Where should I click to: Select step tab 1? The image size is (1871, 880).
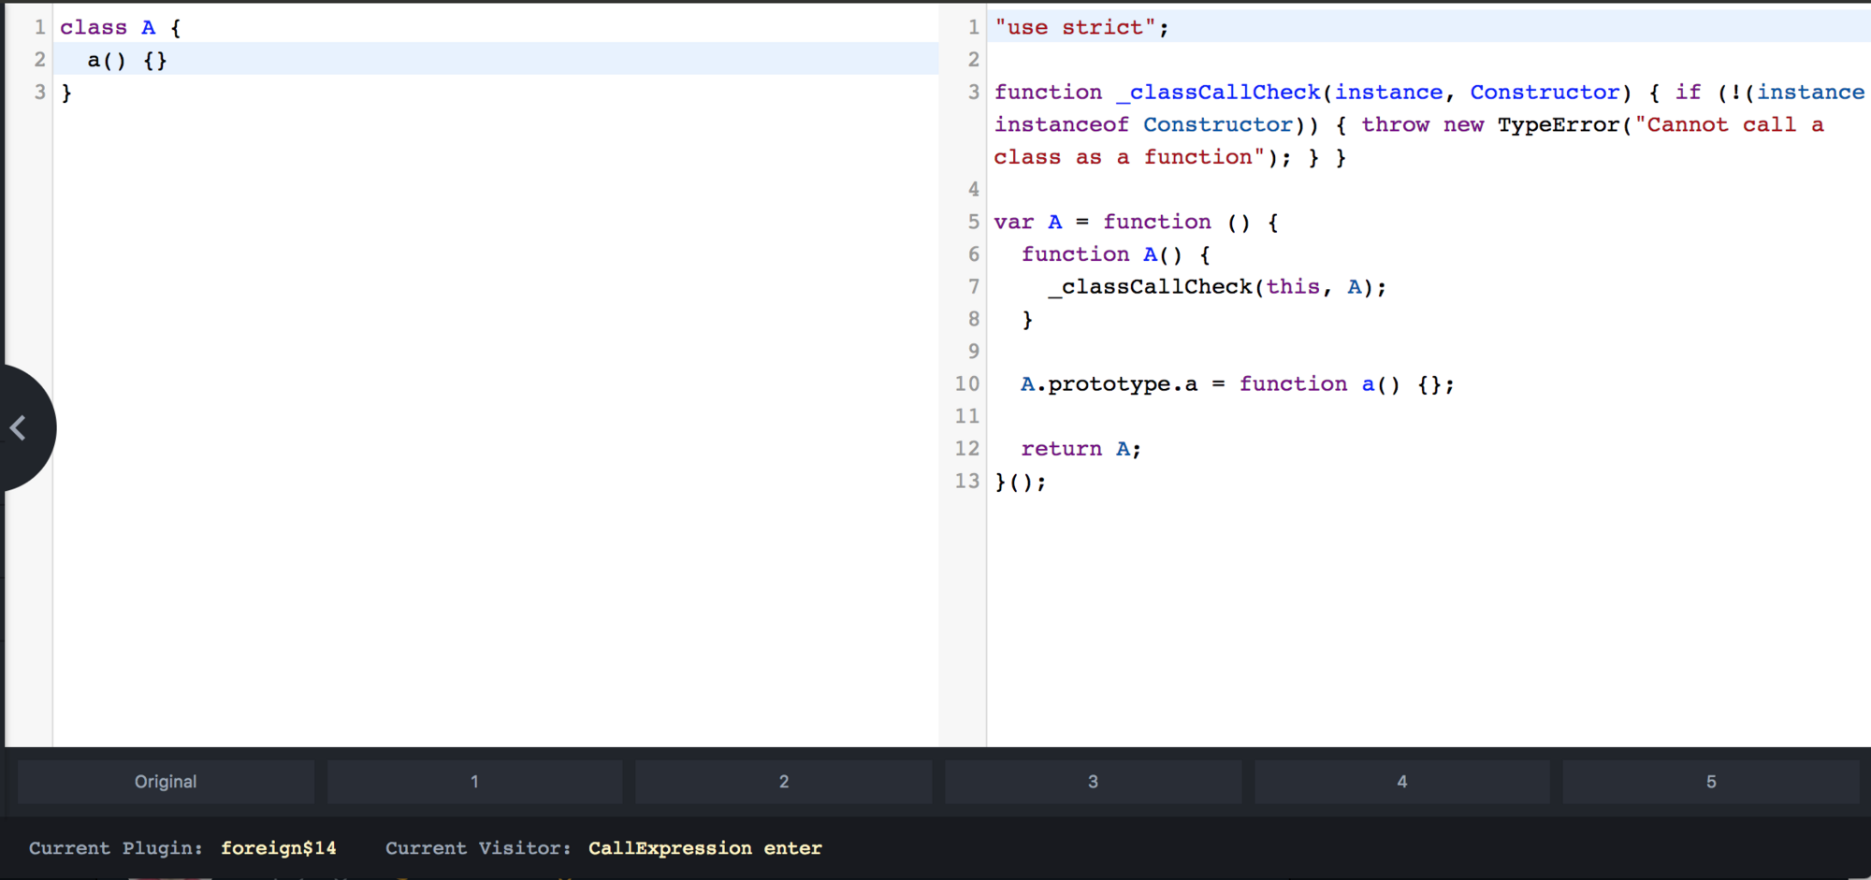474,782
